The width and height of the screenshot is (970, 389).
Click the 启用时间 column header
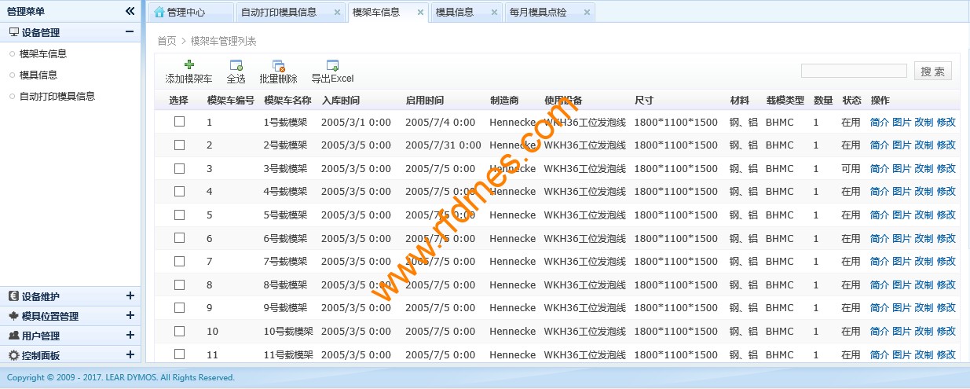coord(425,101)
